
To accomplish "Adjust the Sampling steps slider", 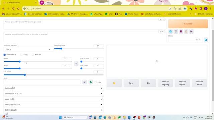I will [x=79, y=49].
